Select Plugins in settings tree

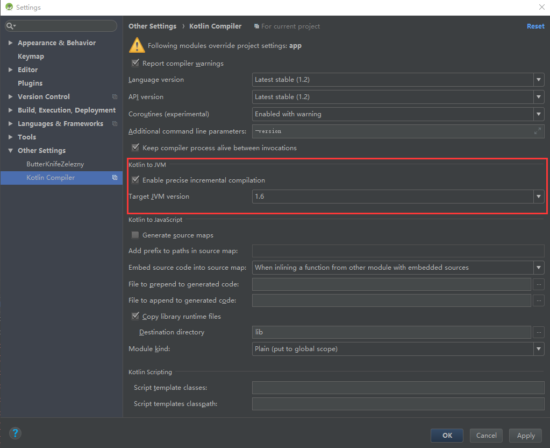[30, 83]
